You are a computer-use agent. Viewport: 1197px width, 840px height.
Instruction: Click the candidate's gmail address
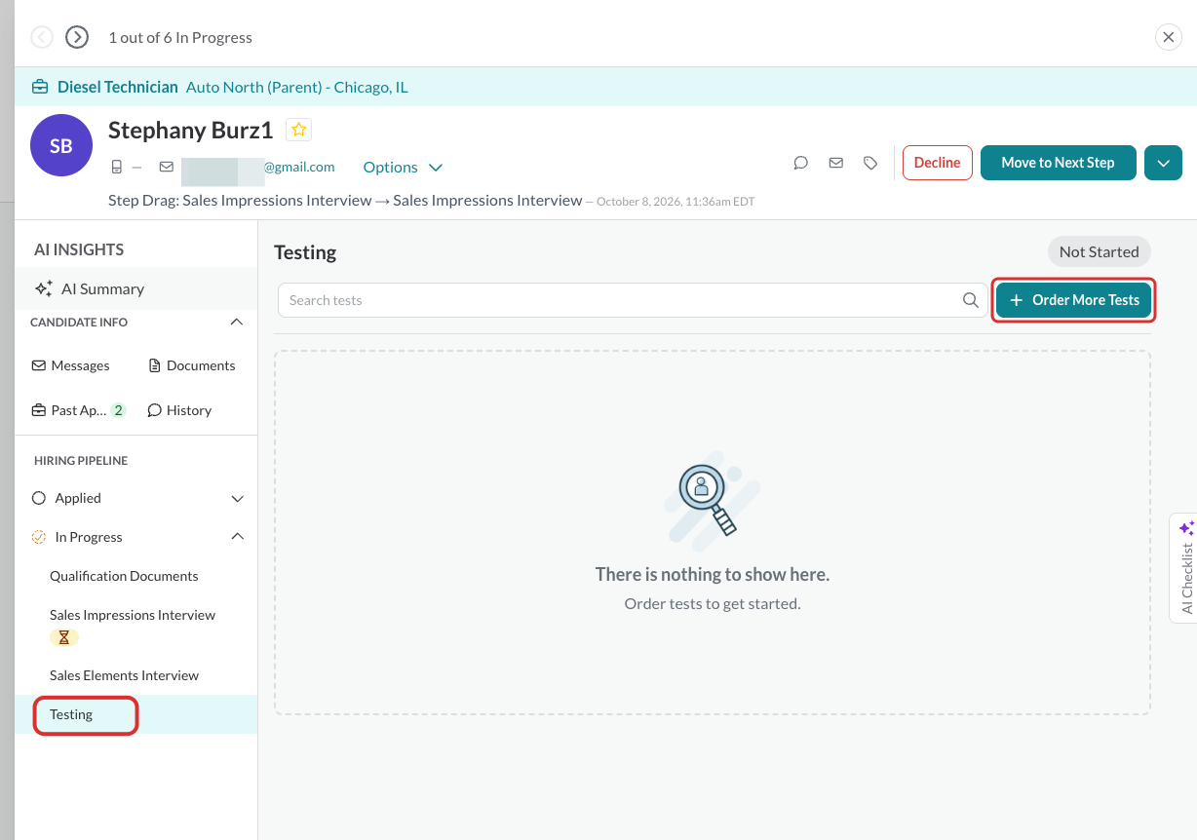(x=258, y=168)
